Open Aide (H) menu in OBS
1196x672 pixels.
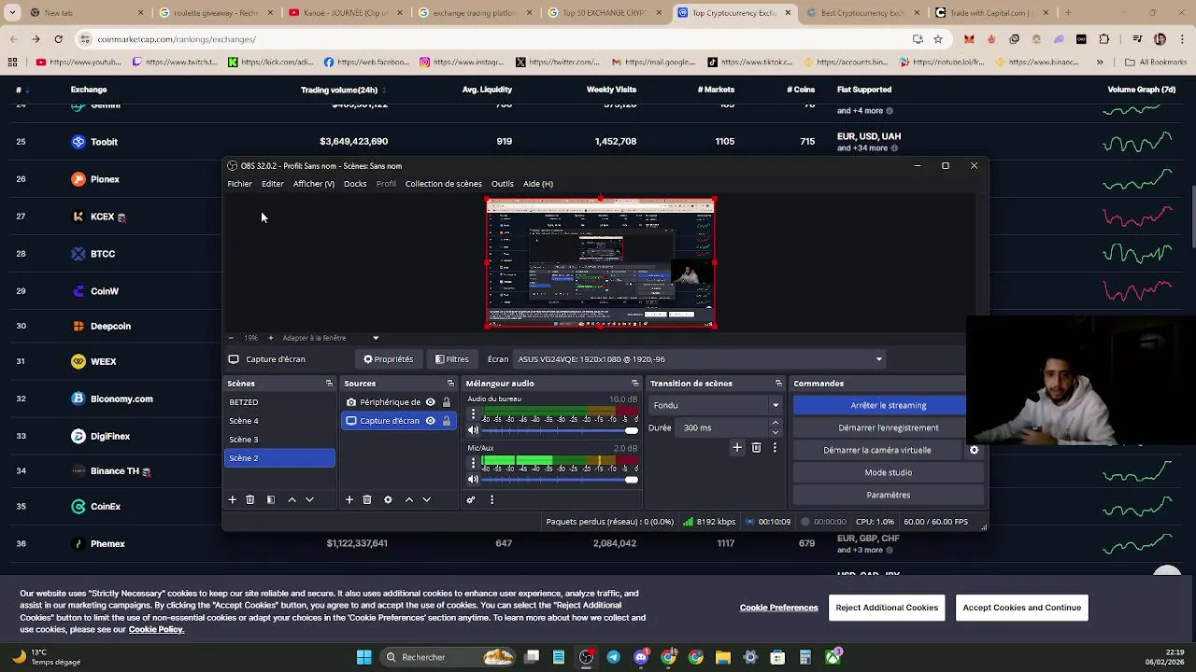tap(538, 184)
